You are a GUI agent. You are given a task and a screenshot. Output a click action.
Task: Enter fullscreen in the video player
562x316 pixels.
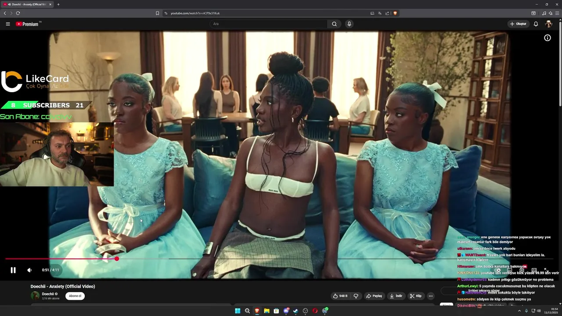pos(546,270)
